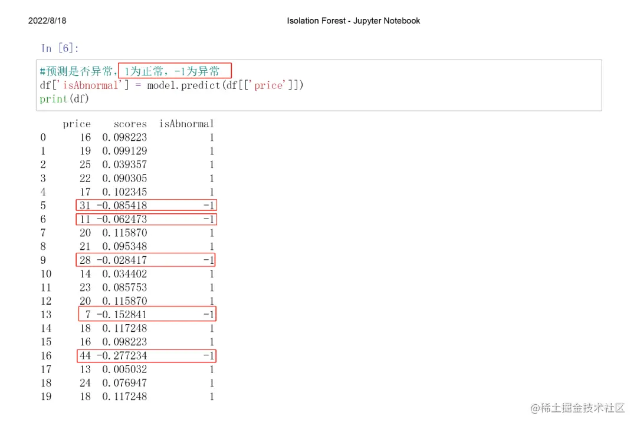
Task: Click price value 44 in row 16
Action: (85, 356)
